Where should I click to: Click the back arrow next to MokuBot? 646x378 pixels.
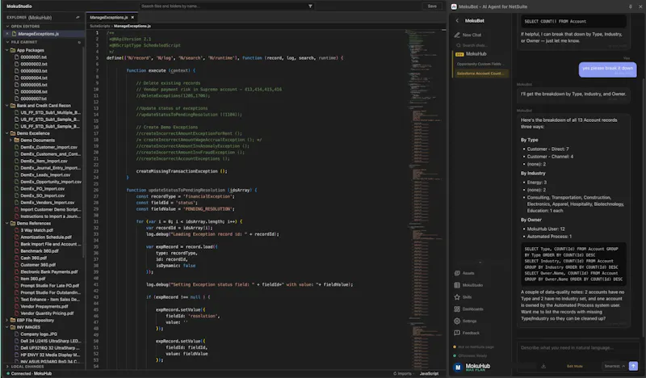click(457, 21)
